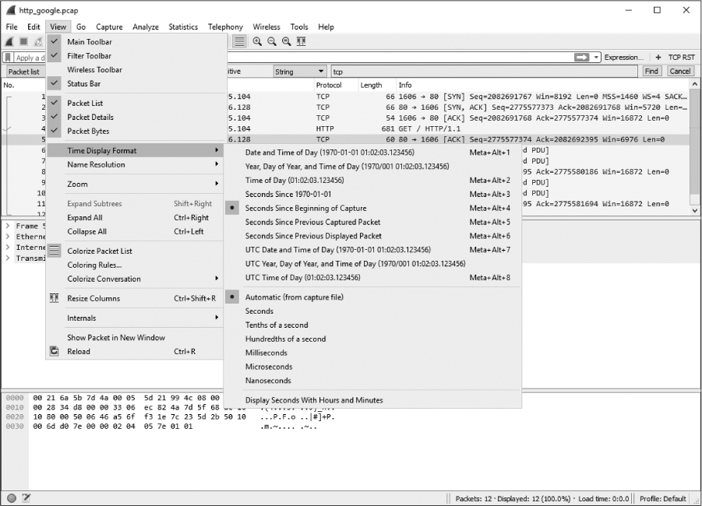Open the Statistics menu

(183, 27)
